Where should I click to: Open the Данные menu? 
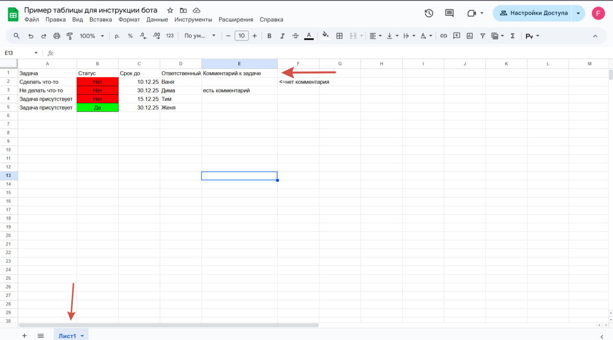click(x=157, y=20)
